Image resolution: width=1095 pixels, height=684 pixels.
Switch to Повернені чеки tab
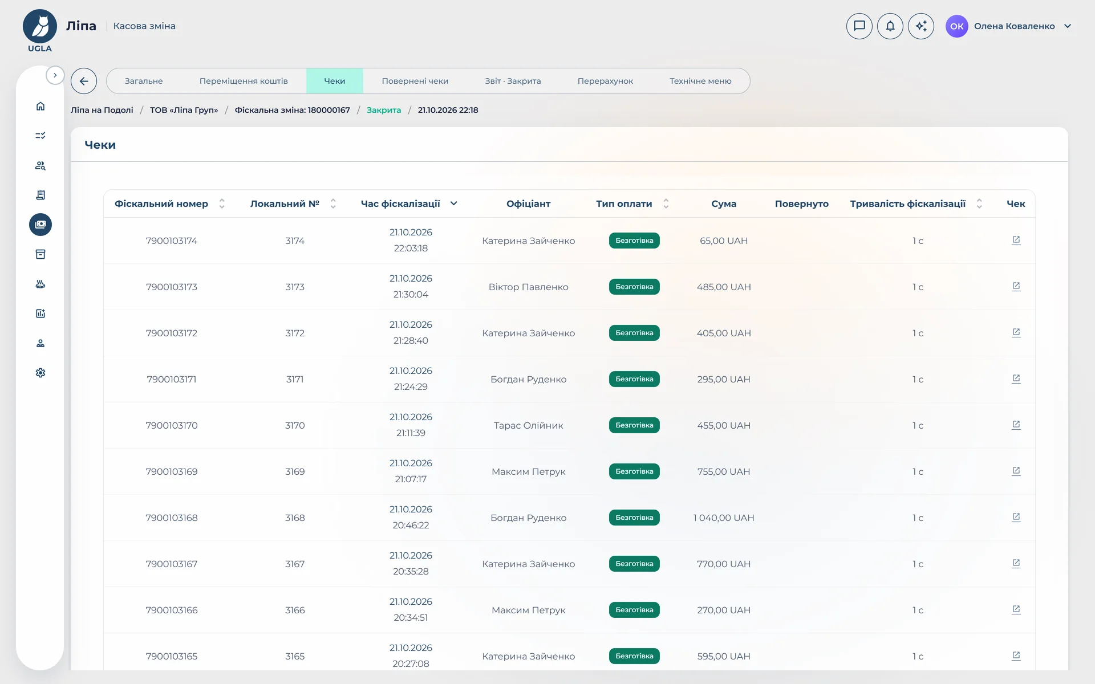click(x=415, y=81)
